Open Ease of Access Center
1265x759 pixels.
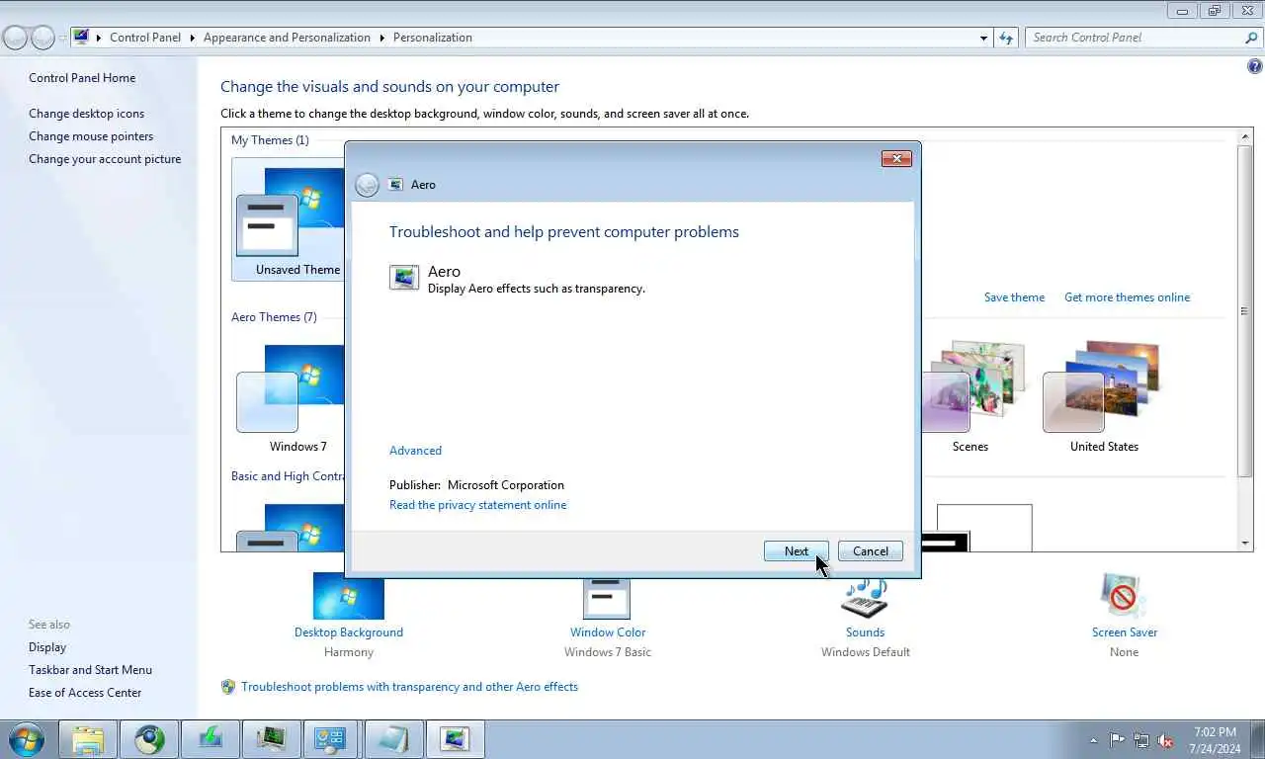point(85,693)
